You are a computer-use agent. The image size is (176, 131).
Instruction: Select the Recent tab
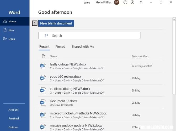pyautogui.click(x=44, y=47)
